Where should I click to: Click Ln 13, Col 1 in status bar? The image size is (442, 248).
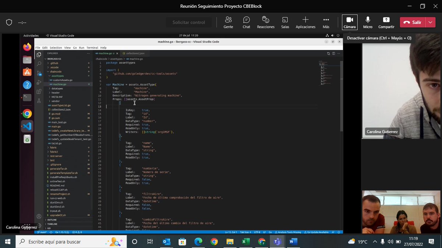[231, 232]
